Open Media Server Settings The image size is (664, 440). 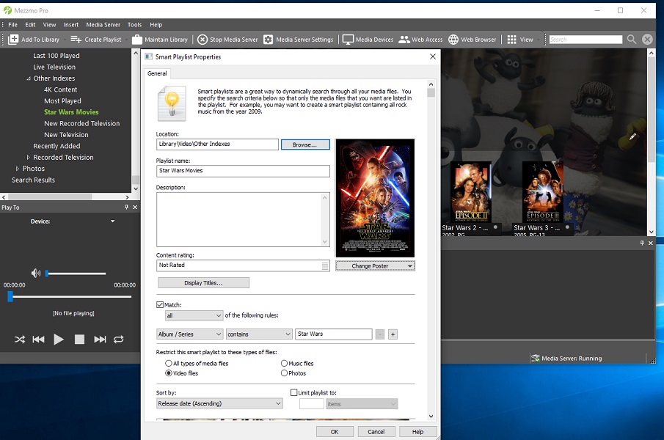coord(298,40)
